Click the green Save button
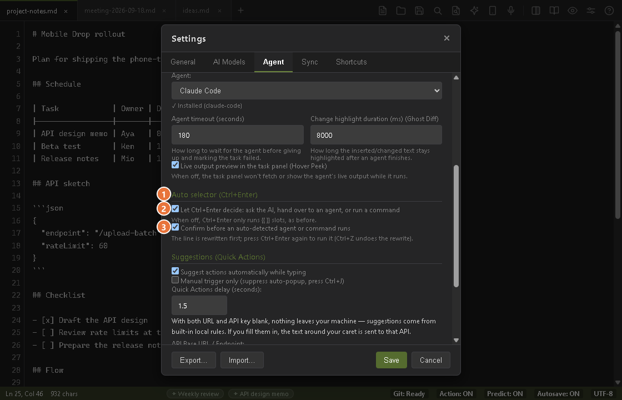Image resolution: width=622 pixels, height=400 pixels. click(x=391, y=360)
